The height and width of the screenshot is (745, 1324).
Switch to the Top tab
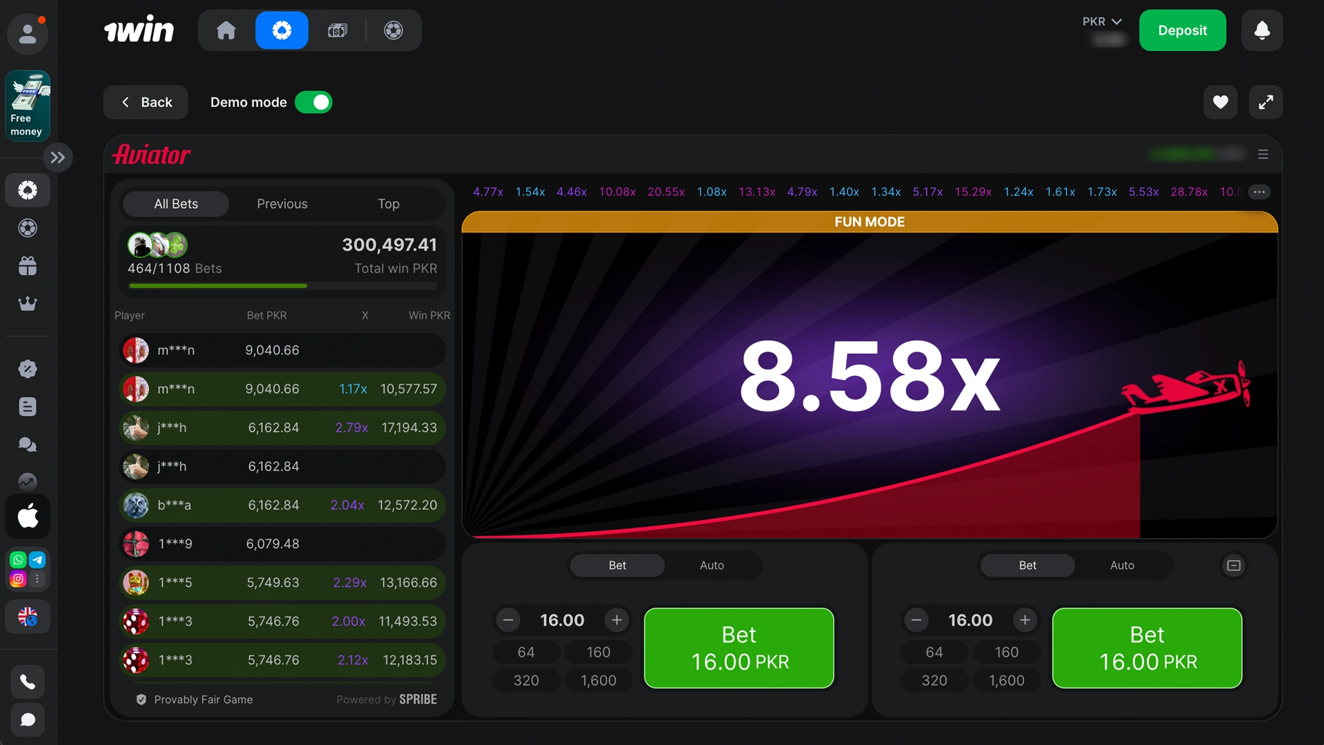pyautogui.click(x=388, y=203)
